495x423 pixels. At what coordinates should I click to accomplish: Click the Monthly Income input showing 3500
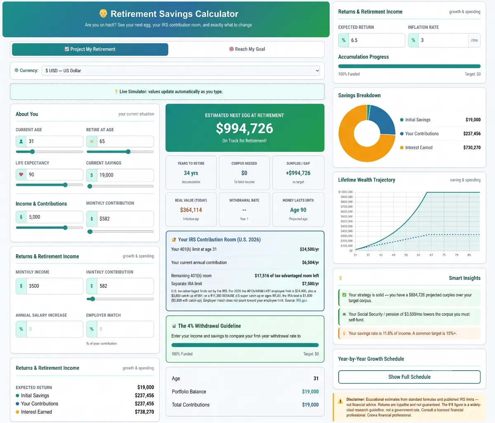pos(54,286)
